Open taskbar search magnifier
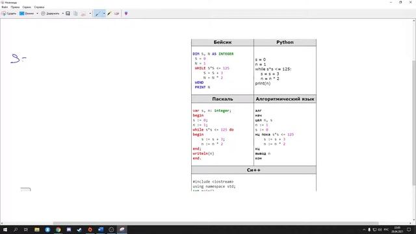 pos(16,229)
